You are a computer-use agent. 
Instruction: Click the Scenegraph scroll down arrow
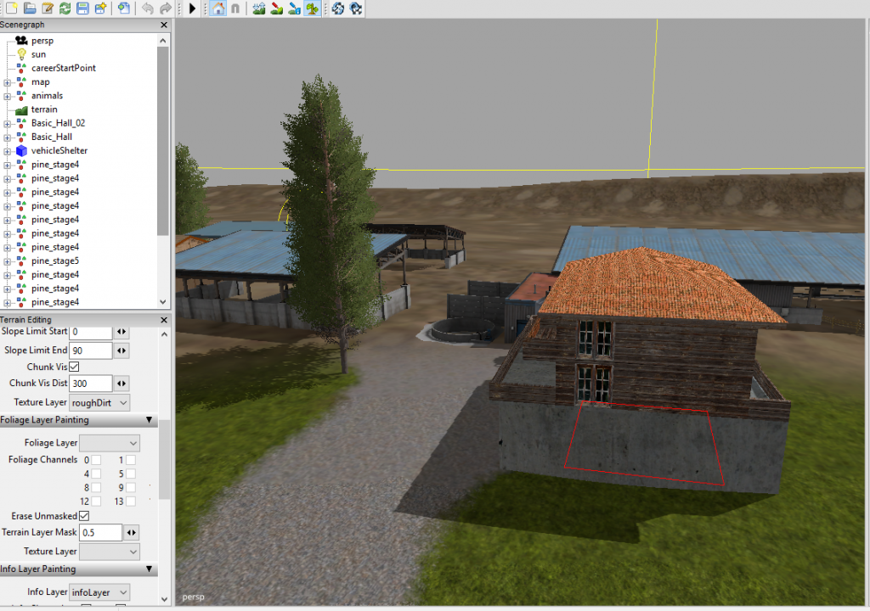[163, 302]
